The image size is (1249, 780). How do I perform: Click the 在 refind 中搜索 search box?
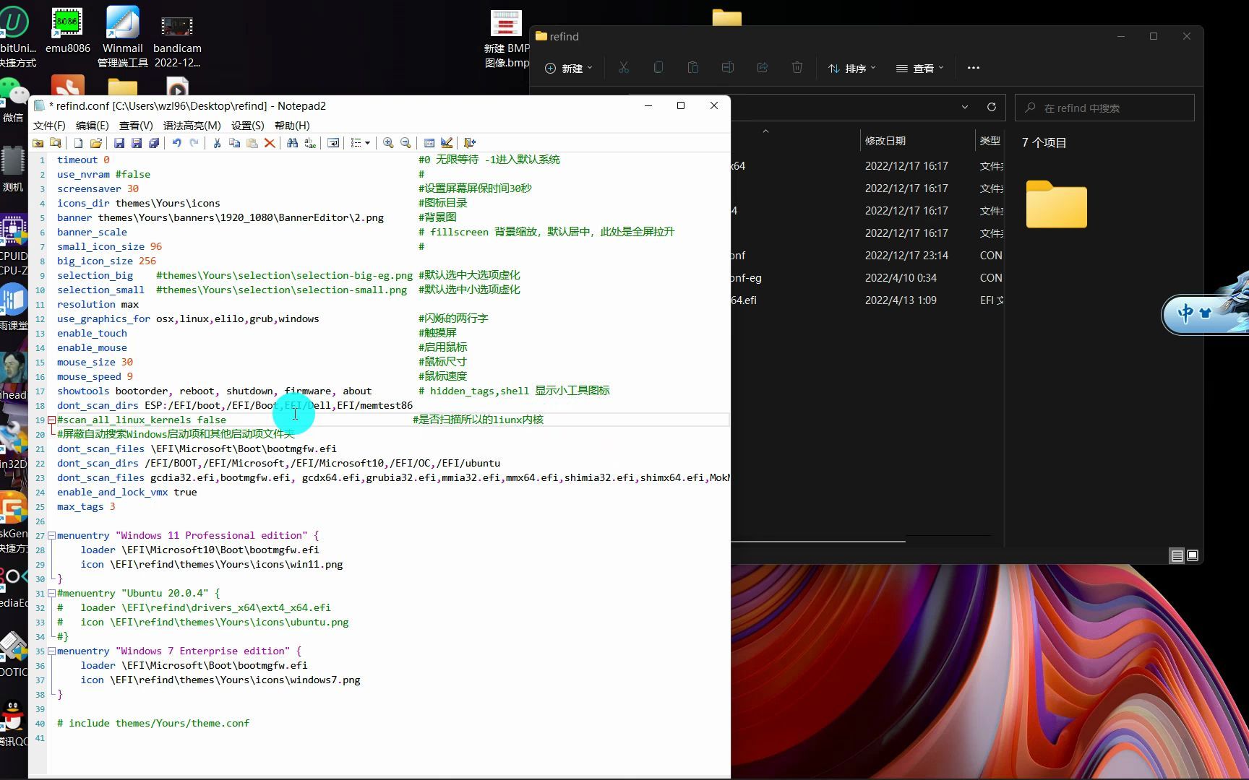[x=1104, y=108]
